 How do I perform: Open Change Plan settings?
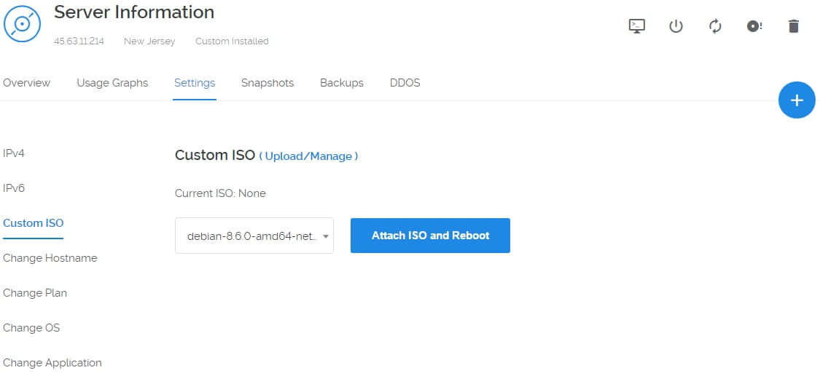tap(34, 293)
